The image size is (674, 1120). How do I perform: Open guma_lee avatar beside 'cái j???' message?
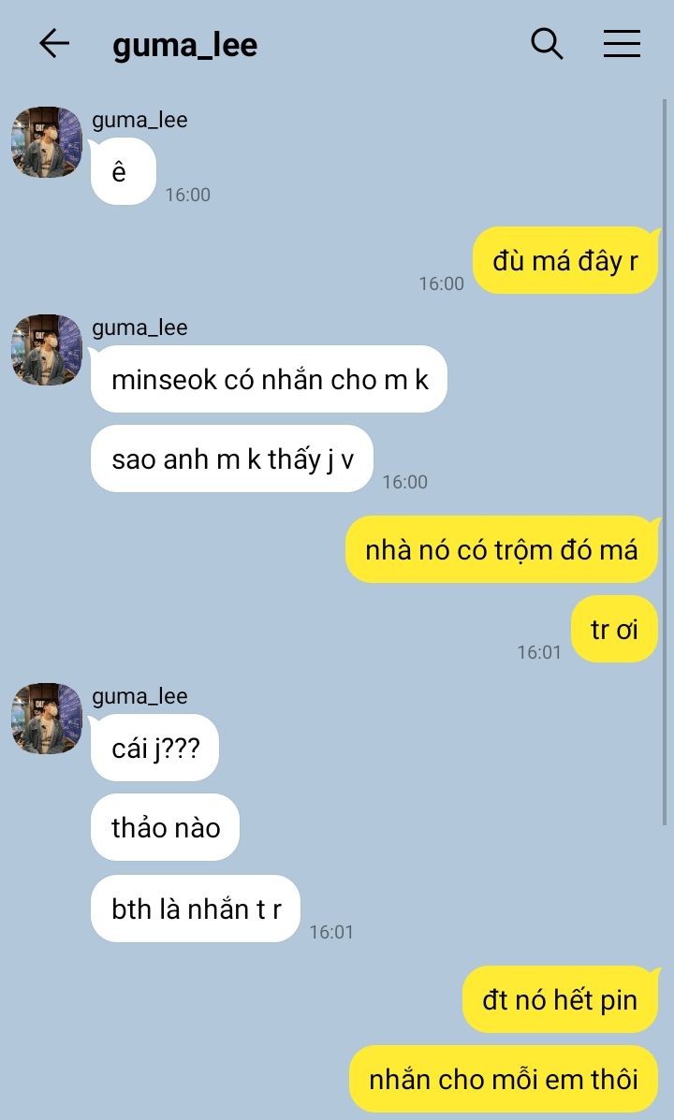(47, 718)
